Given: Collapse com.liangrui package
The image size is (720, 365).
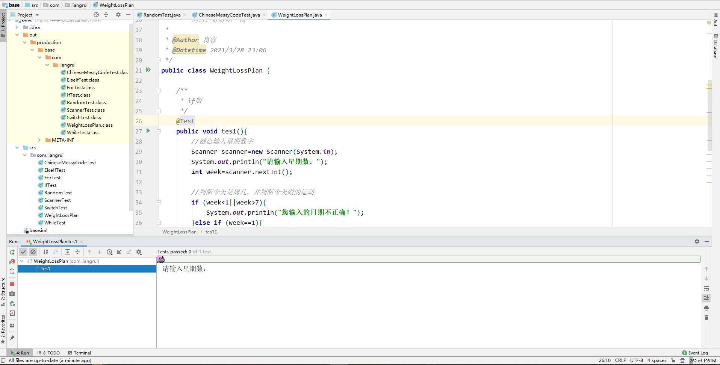Looking at the screenshot, I should pos(24,155).
